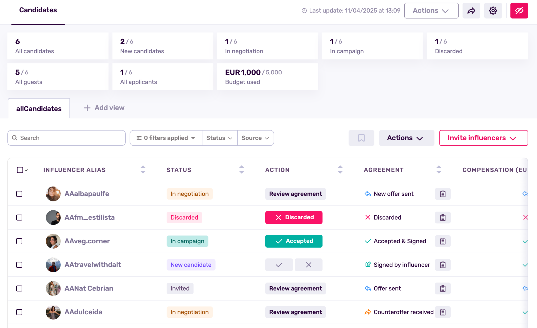Click the candidates Search field
Viewport: 537px width, 328px height.
tap(67, 138)
